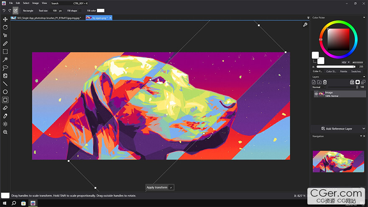Hide the Image layer with eye icon
This screenshot has height=207, width=368.
pyautogui.click(x=316, y=94)
